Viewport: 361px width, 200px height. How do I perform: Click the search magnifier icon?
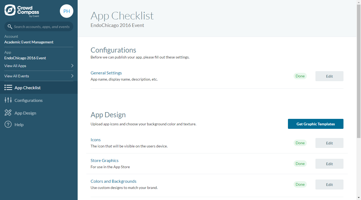coord(10,27)
